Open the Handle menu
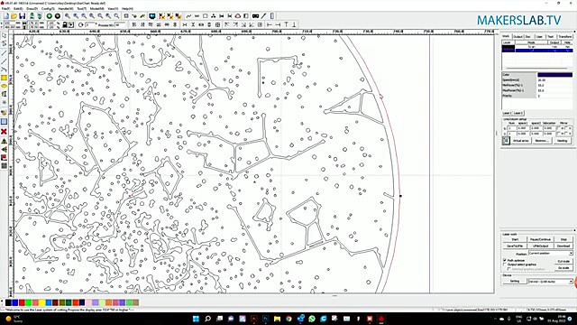Screen dimensions: 577x325 (x=66, y=8)
